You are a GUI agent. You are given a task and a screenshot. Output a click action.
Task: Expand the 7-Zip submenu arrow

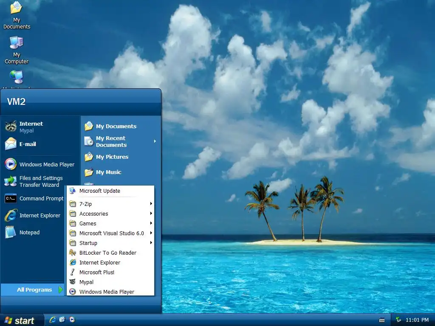(x=151, y=204)
